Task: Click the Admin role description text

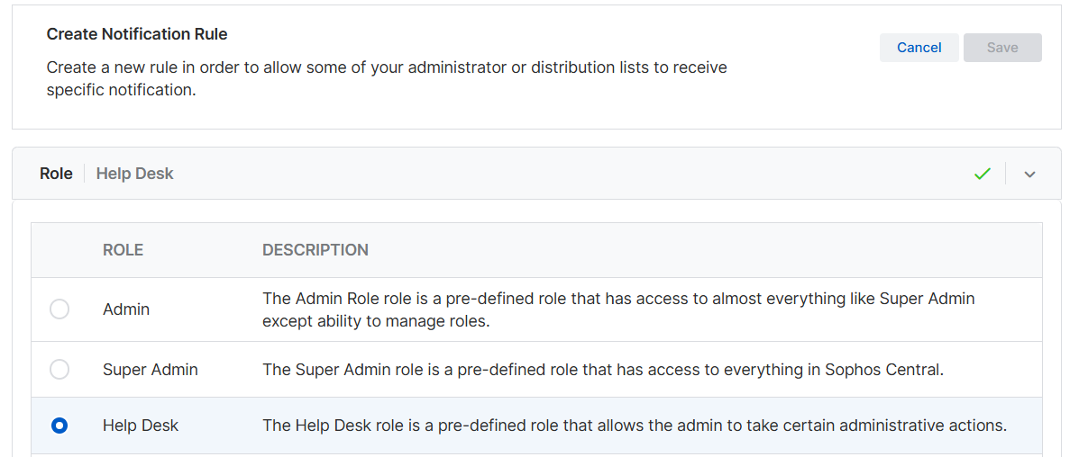Action: pyautogui.click(x=618, y=309)
